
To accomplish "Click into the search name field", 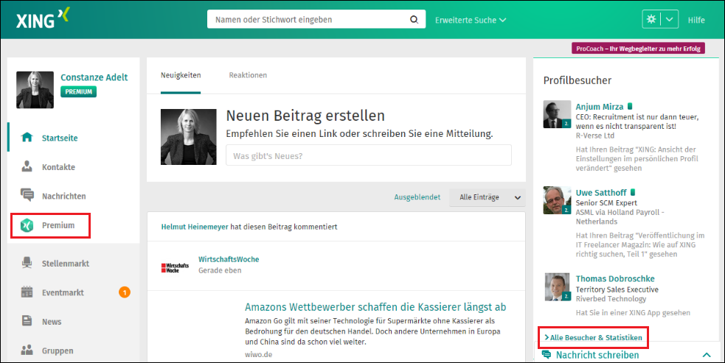I will 308,19.
